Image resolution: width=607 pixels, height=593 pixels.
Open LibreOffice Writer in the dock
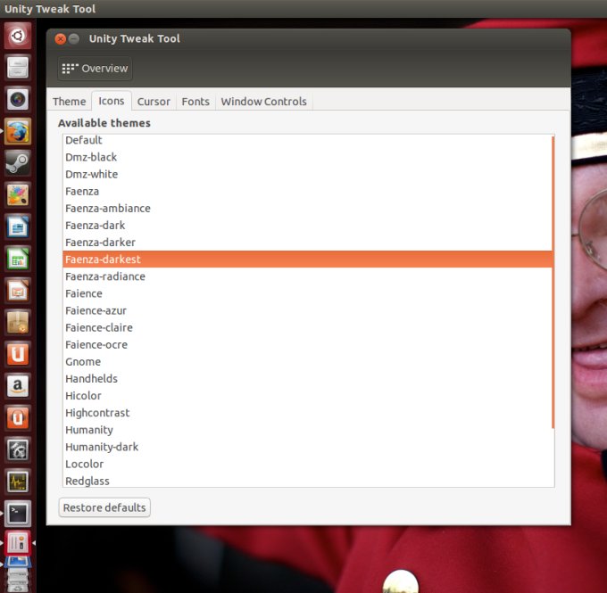18,227
